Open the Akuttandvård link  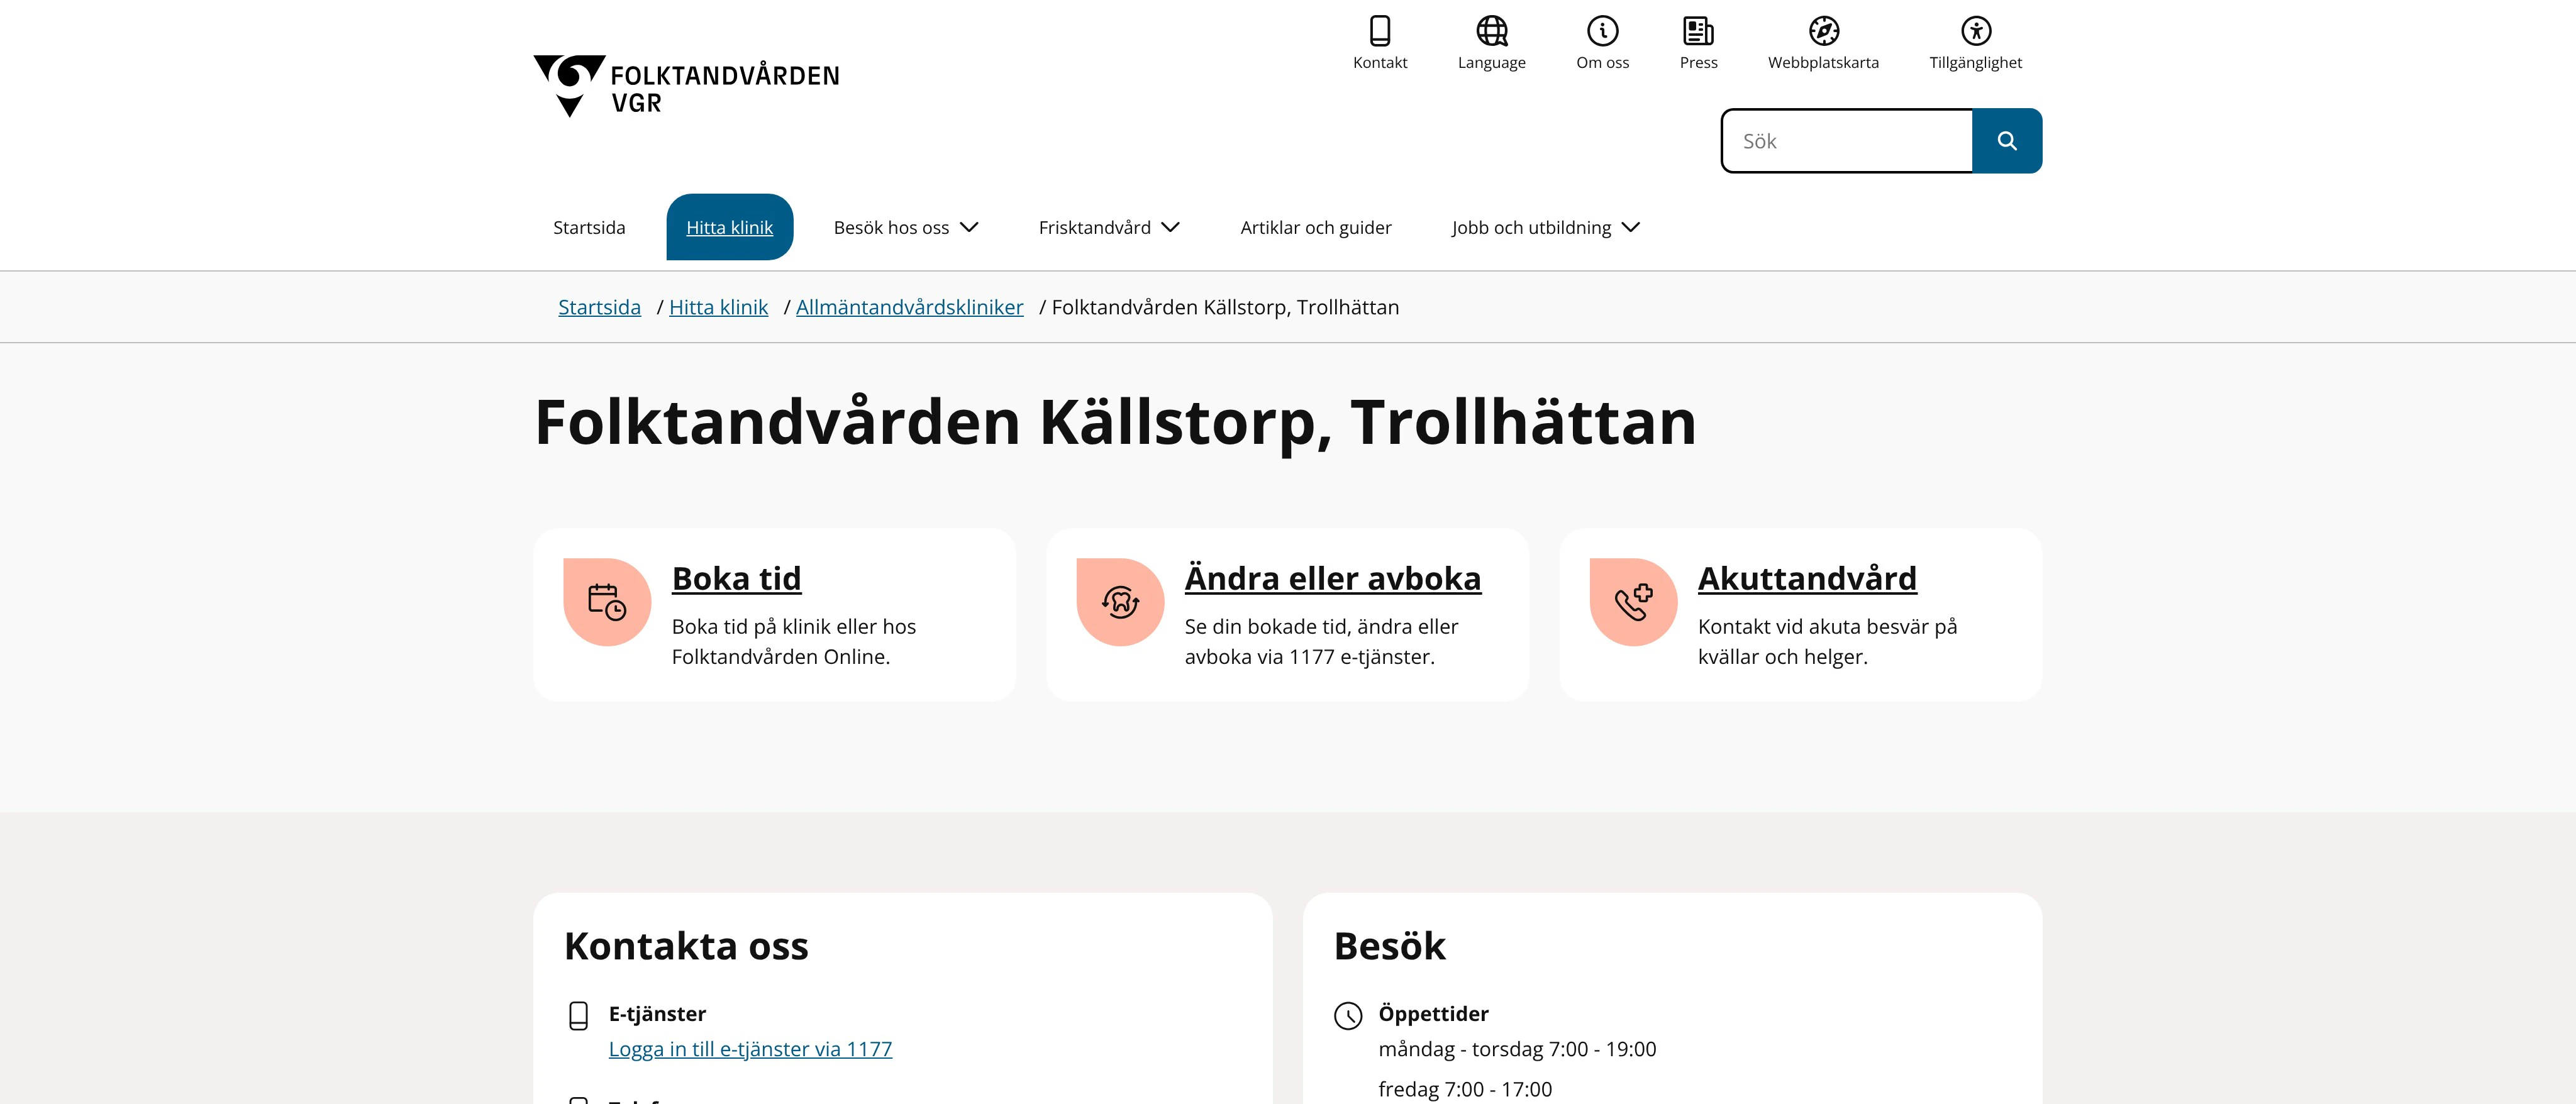pyautogui.click(x=1807, y=578)
